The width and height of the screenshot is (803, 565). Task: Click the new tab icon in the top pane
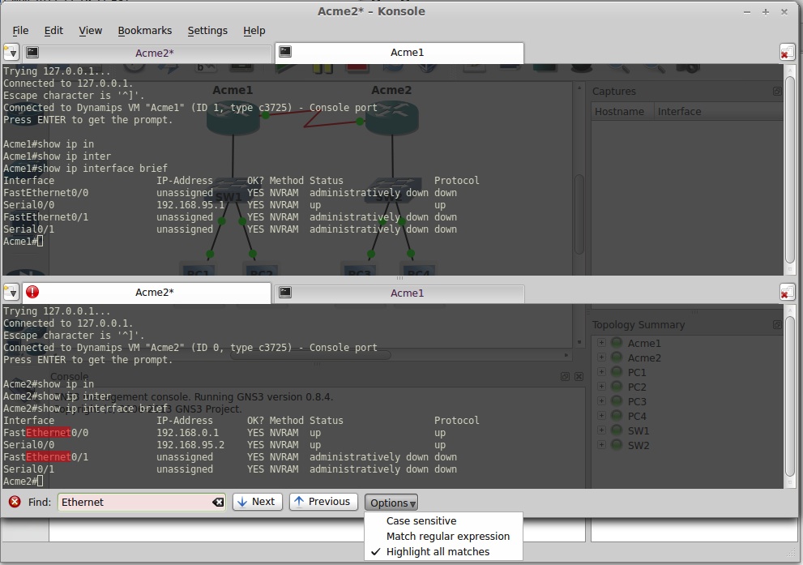tap(11, 53)
